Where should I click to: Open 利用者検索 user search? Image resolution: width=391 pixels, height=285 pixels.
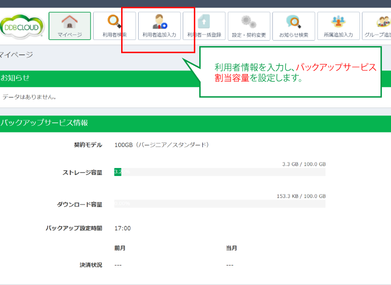[114, 26]
